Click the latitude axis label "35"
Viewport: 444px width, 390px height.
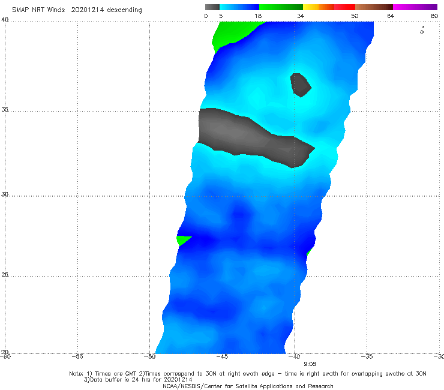[x=5, y=109]
